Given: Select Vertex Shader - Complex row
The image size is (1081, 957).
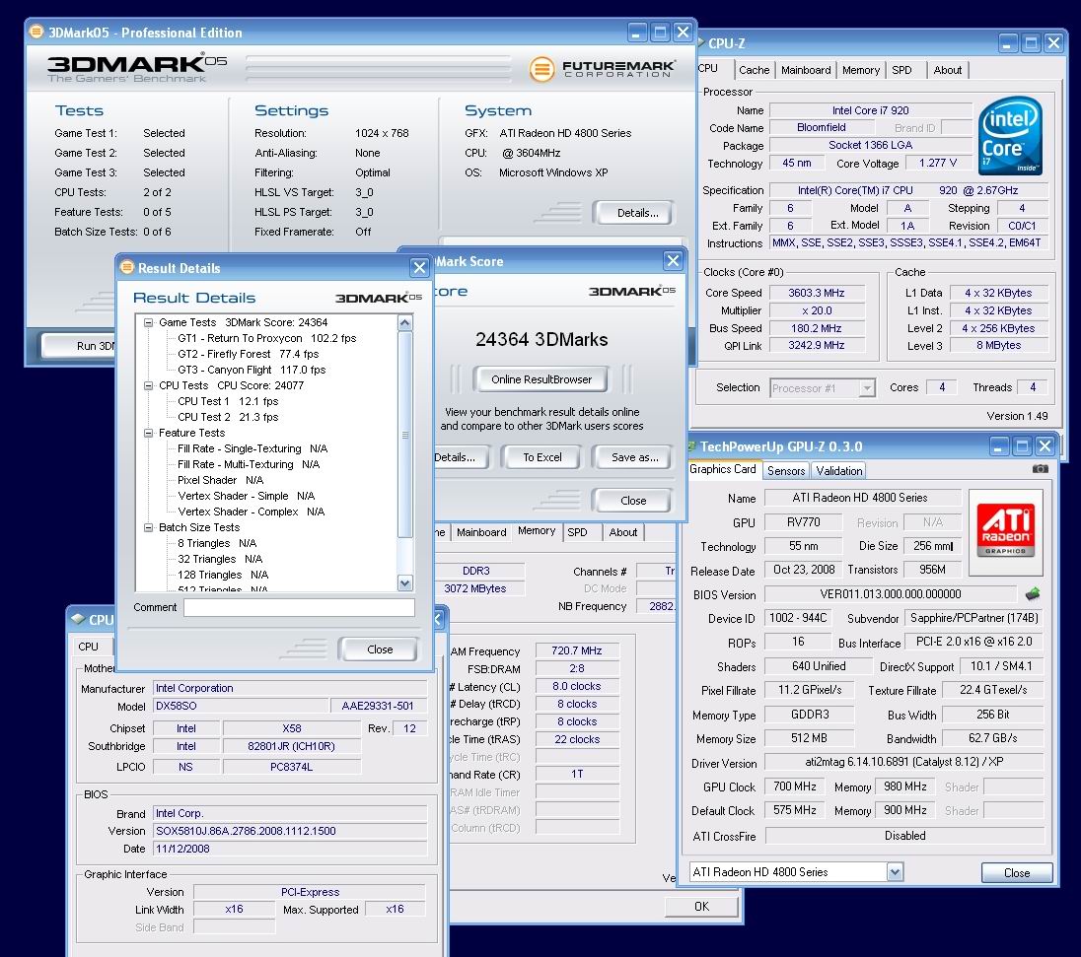Looking at the screenshot, I should [x=251, y=512].
